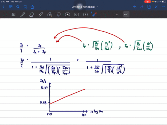Select the Text box tool

point(86,15)
